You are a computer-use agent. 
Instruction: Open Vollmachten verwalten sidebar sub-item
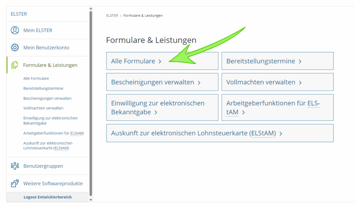pos(43,108)
